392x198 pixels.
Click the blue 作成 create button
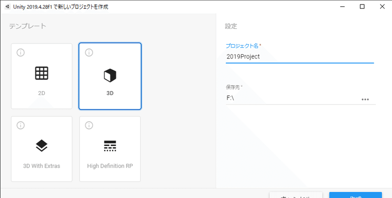pyautogui.click(x=356, y=195)
